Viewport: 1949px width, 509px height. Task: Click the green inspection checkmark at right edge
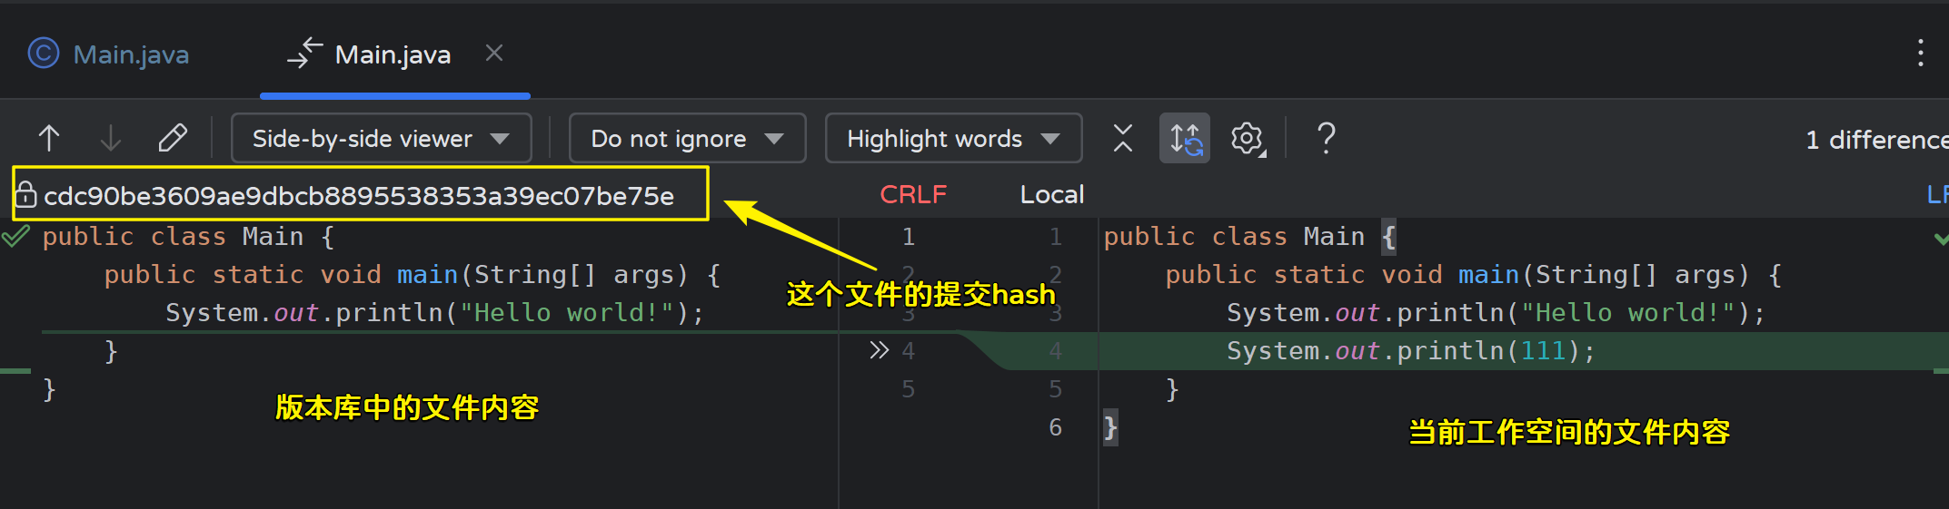coord(1941,239)
